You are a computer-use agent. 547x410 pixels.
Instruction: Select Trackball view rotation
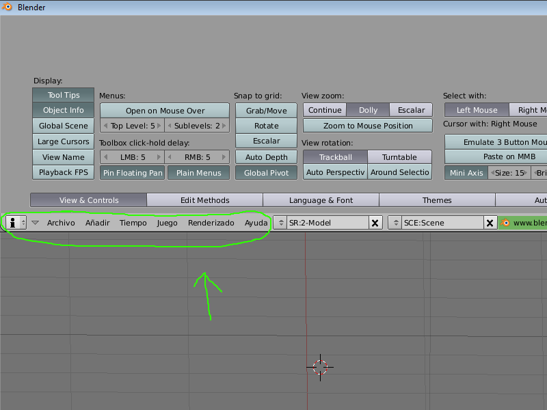pos(336,157)
